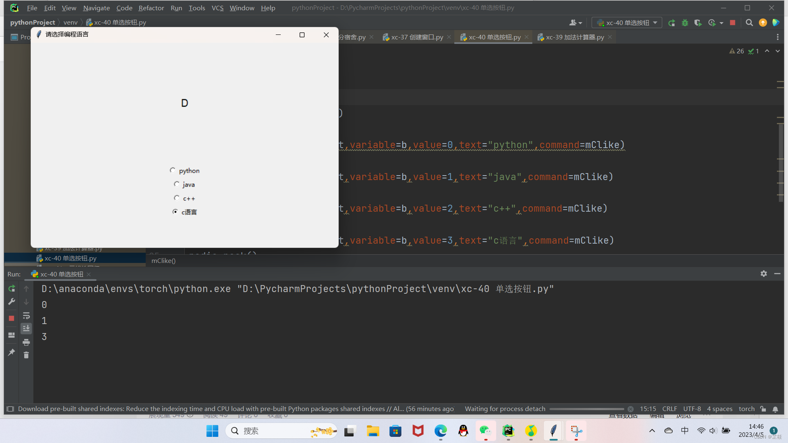Pin the Run tab with pin icon
Image resolution: width=788 pixels, height=443 pixels.
pyautogui.click(x=11, y=352)
